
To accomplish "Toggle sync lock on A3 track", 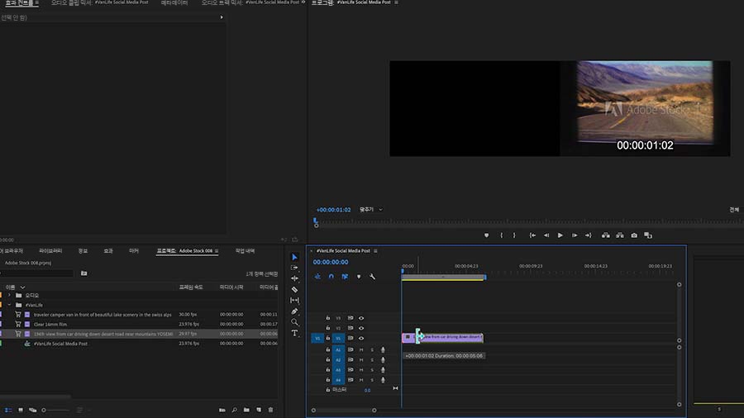I will point(351,370).
